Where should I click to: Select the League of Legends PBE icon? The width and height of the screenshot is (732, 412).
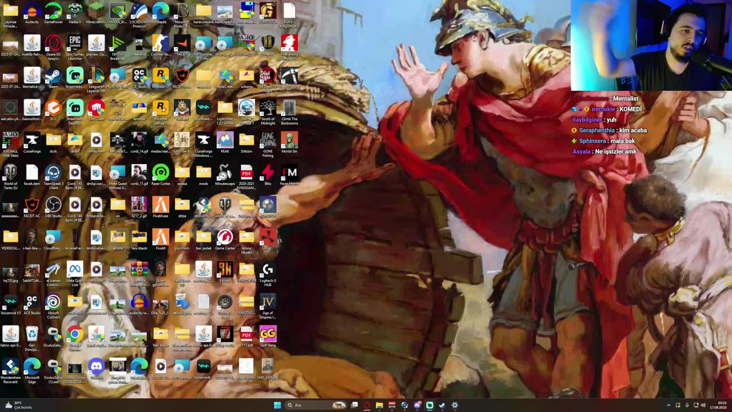(96, 80)
